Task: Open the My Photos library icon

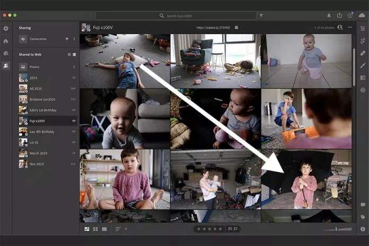Action: [6, 53]
